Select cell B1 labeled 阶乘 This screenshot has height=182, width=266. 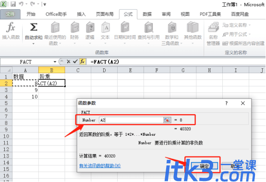click(x=52, y=77)
